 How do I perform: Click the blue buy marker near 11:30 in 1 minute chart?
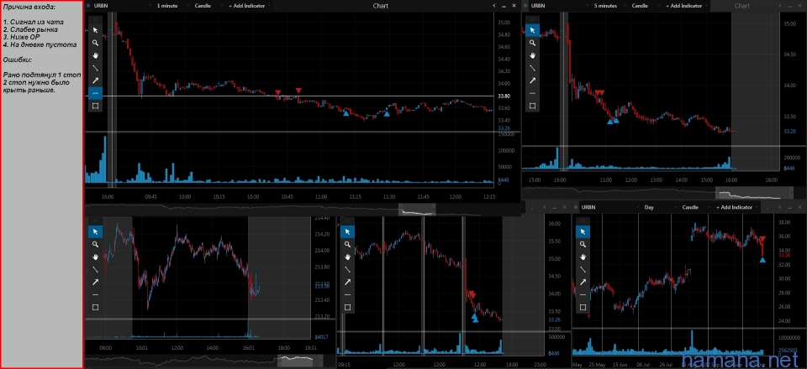tap(387, 114)
